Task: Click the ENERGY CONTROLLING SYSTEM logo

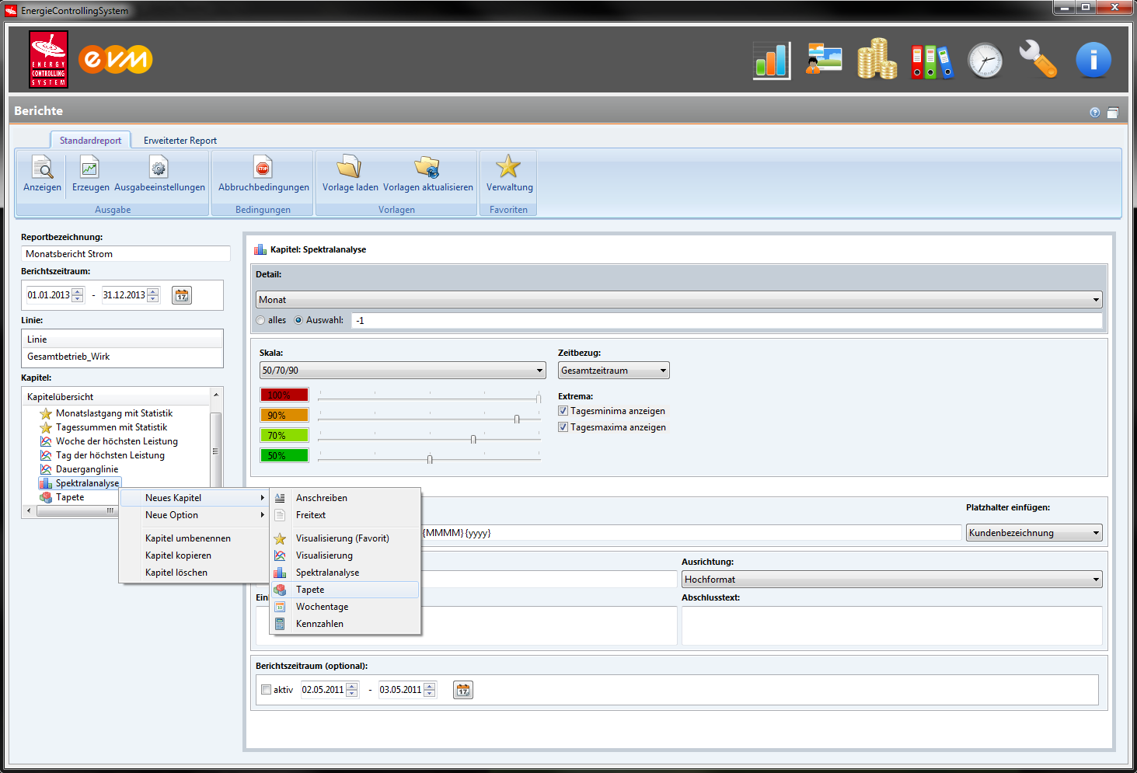Action: [49, 60]
